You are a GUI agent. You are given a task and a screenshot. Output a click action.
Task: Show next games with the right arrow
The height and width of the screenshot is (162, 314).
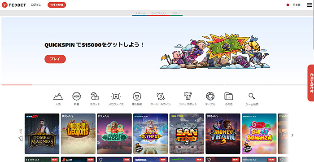(x=292, y=135)
